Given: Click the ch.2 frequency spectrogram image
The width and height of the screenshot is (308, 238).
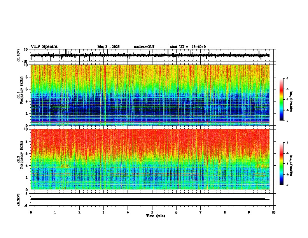Looking at the screenshot, I should pos(150,159).
